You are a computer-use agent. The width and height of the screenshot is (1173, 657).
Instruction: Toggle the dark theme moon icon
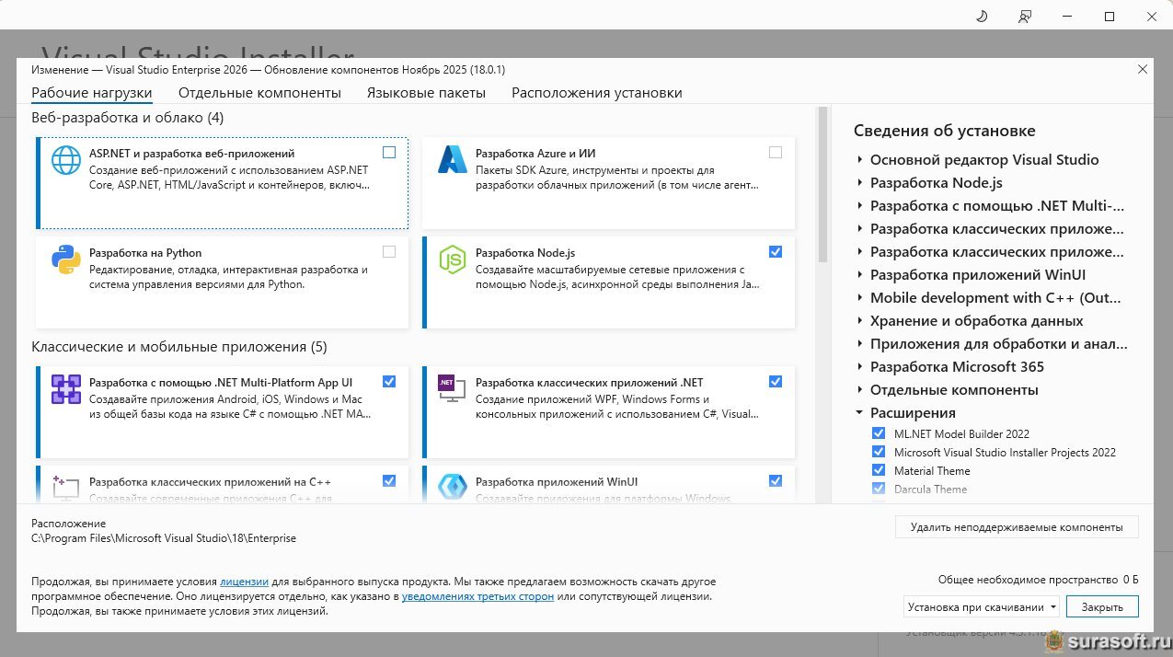982,17
